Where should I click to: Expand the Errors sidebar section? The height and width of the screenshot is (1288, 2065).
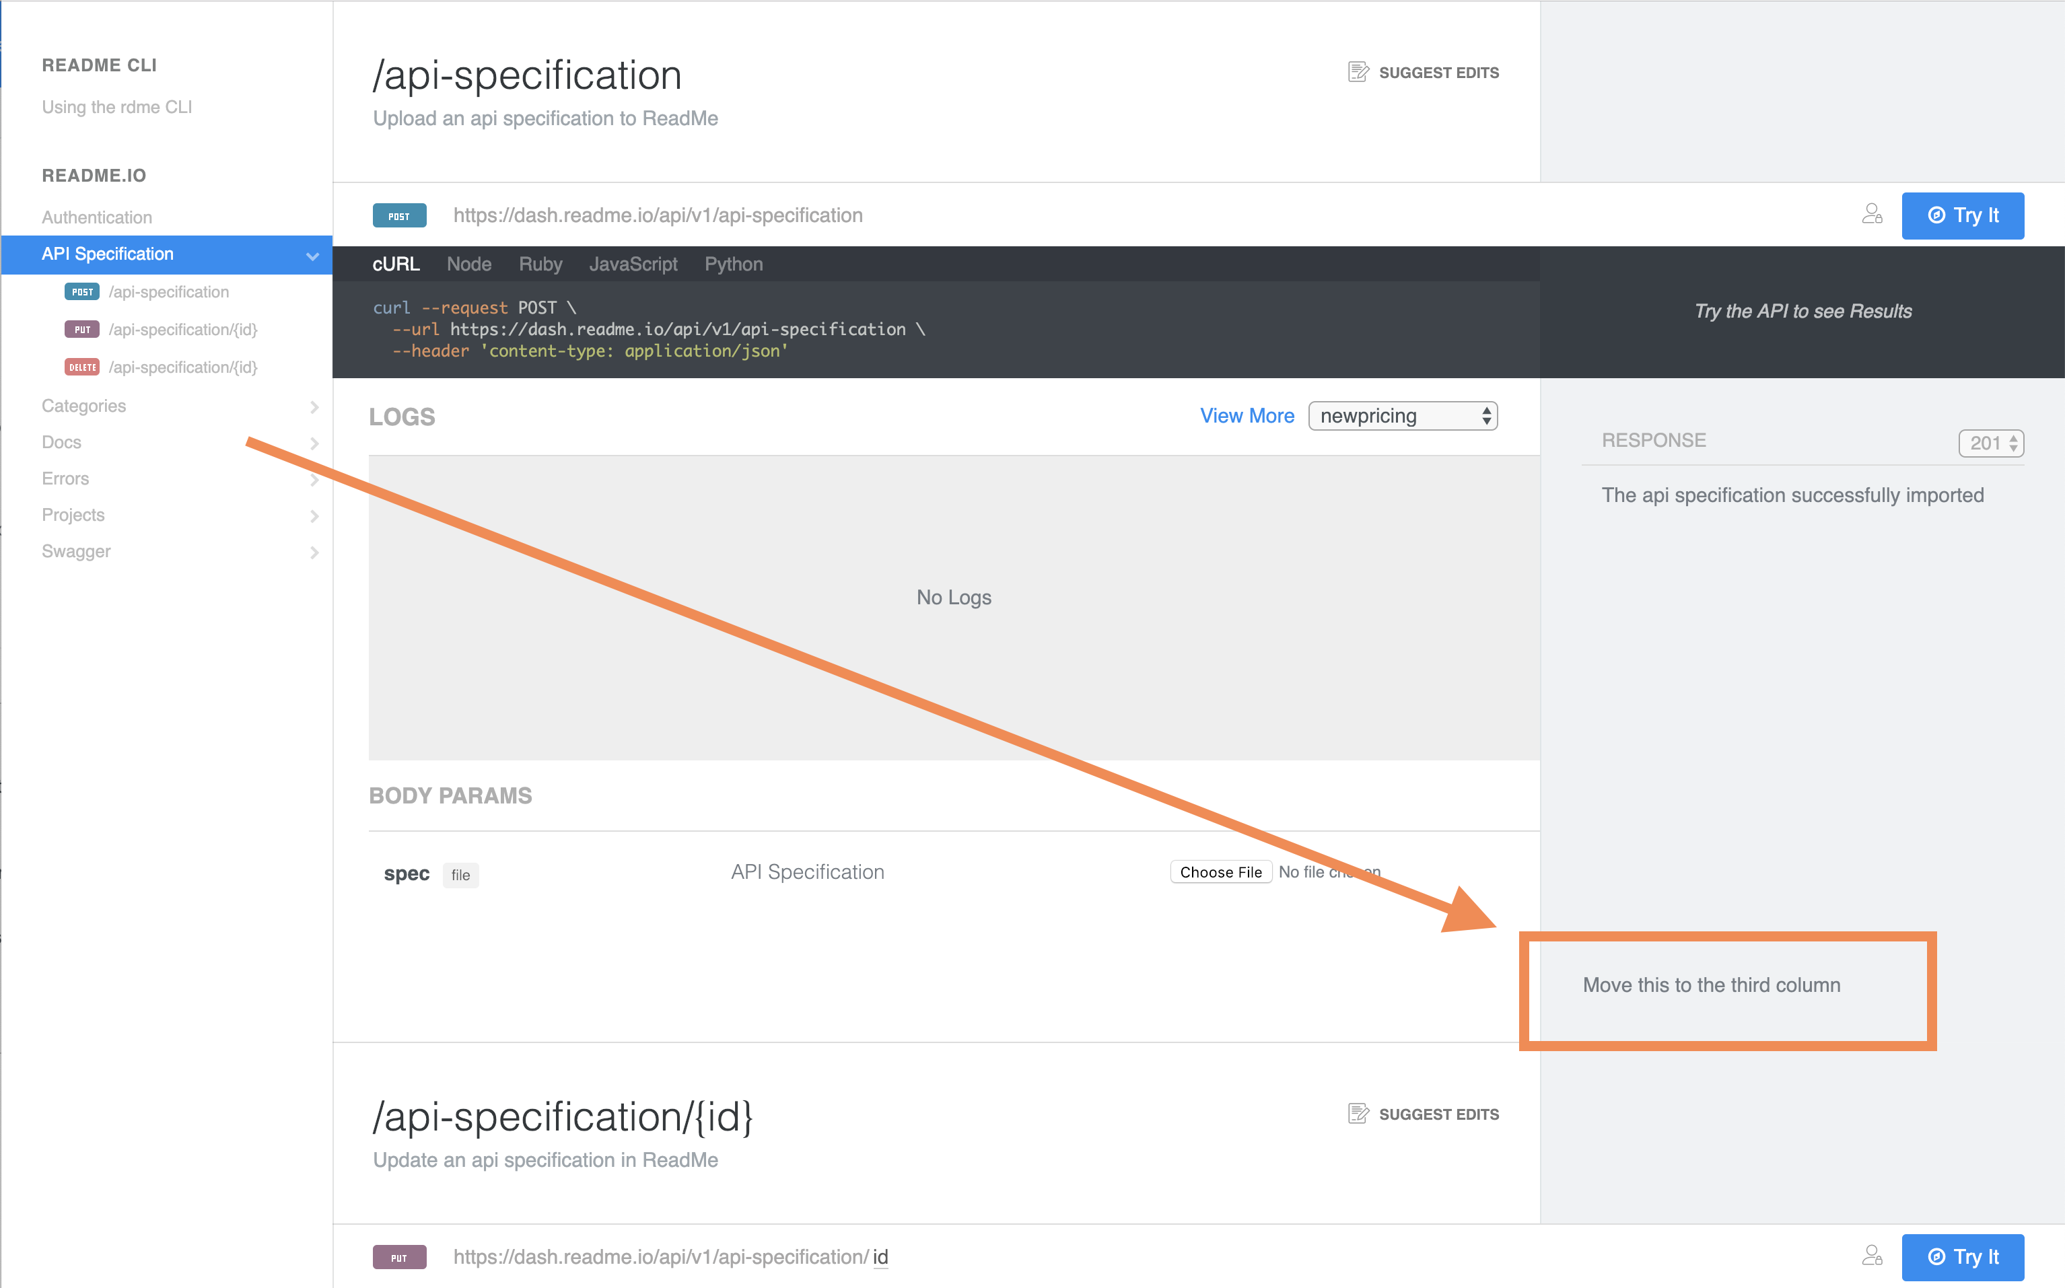point(314,480)
